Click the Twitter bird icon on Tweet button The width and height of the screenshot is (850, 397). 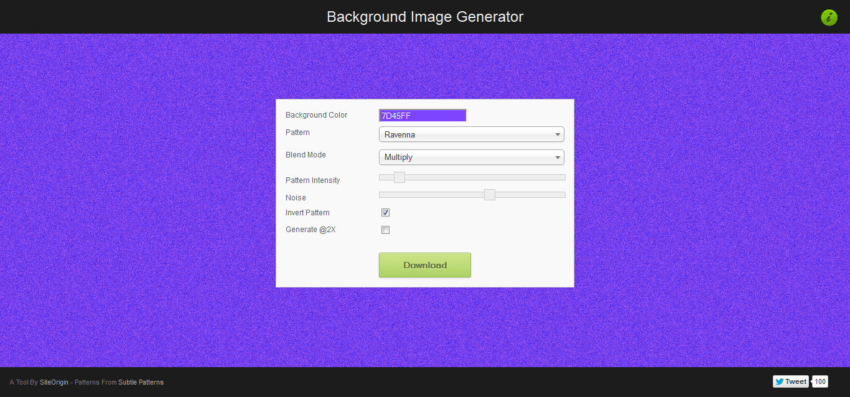click(x=780, y=381)
